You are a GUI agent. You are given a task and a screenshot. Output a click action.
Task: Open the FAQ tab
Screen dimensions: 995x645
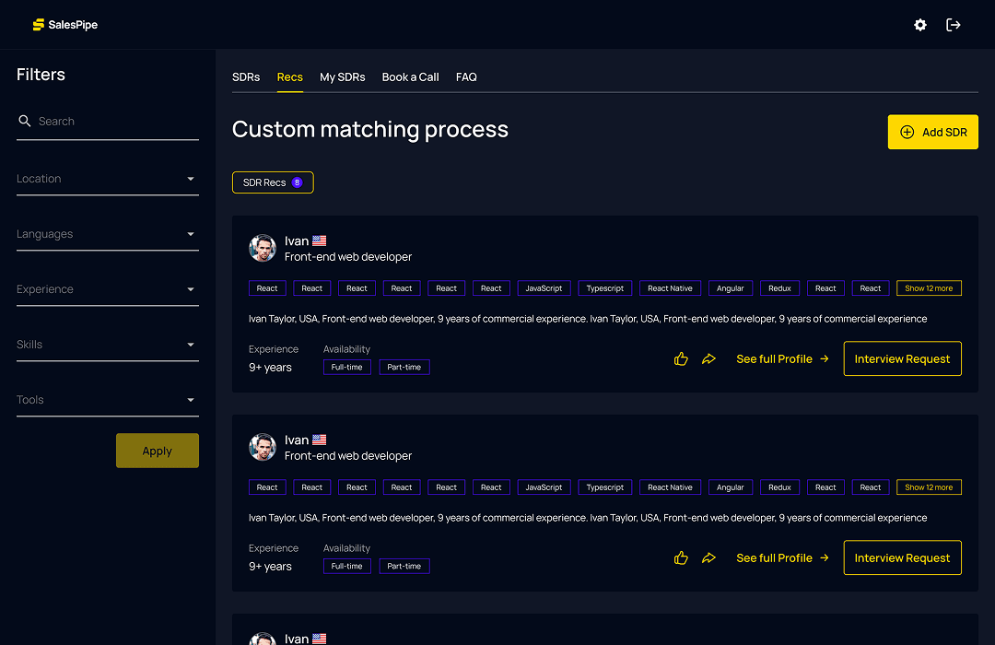466,77
